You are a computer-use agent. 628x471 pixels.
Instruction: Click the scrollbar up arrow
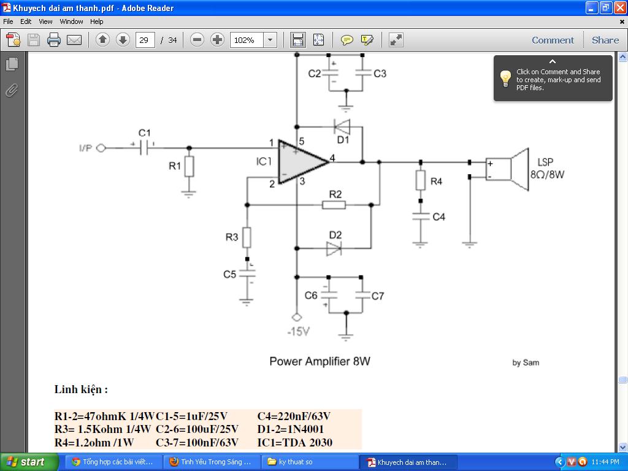[623, 57]
